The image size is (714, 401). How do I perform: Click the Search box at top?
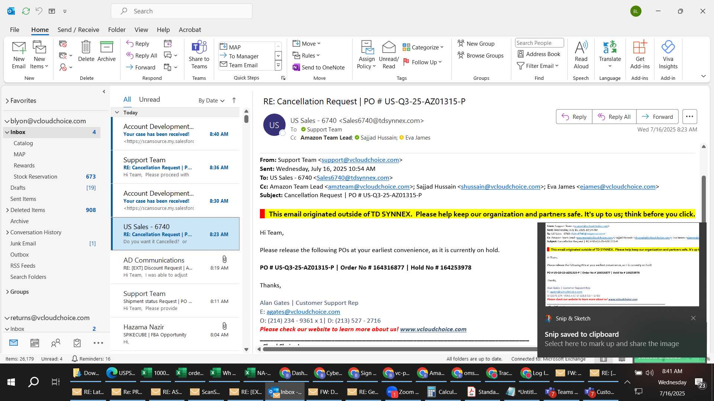[x=181, y=11]
